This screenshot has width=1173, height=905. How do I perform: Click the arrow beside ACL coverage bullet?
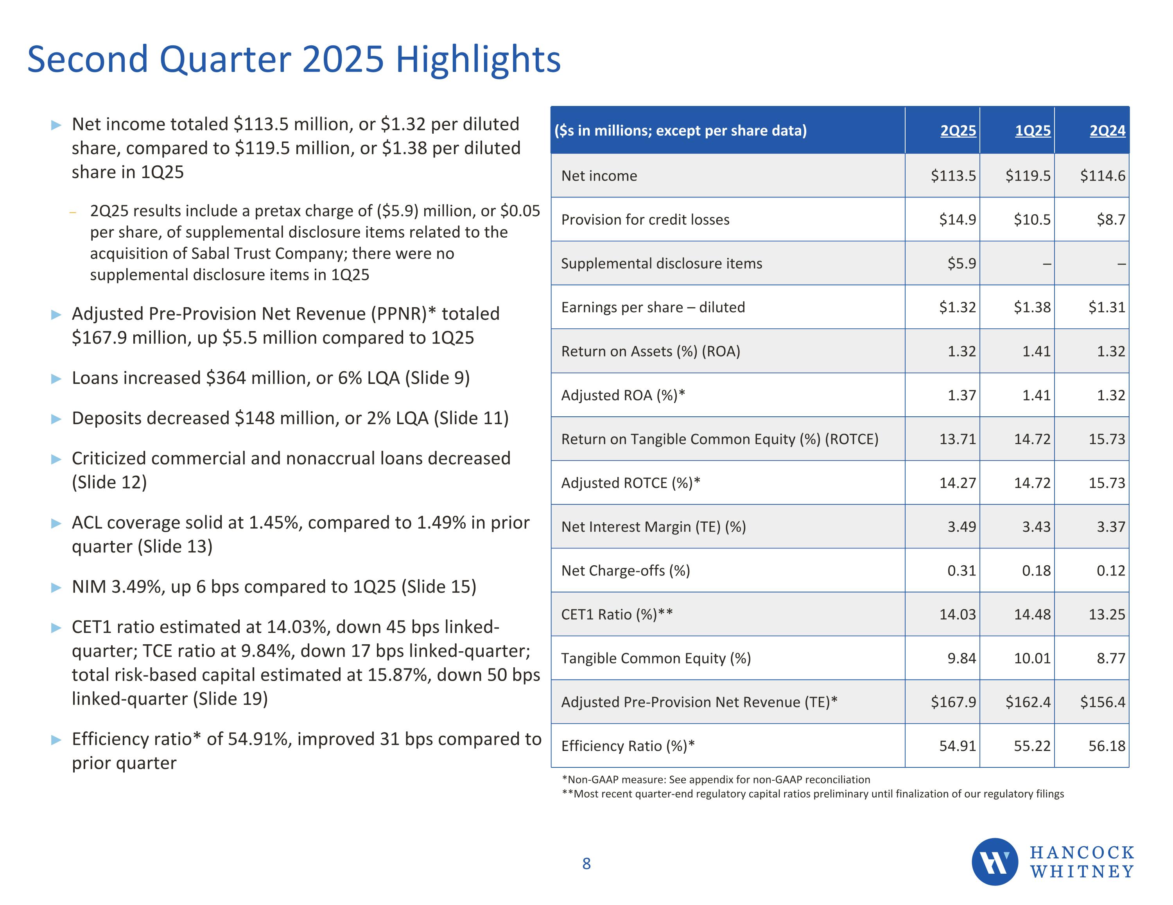pyautogui.click(x=56, y=523)
